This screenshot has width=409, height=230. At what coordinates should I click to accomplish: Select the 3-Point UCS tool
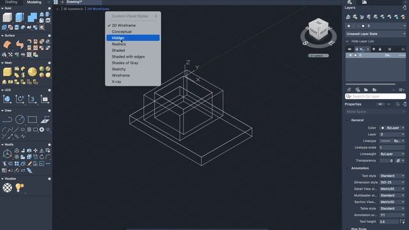(32, 99)
